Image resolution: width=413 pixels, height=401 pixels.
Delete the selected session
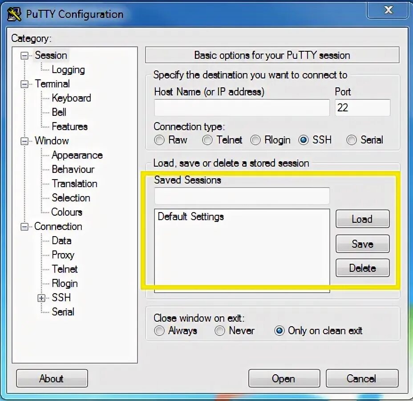tap(362, 268)
